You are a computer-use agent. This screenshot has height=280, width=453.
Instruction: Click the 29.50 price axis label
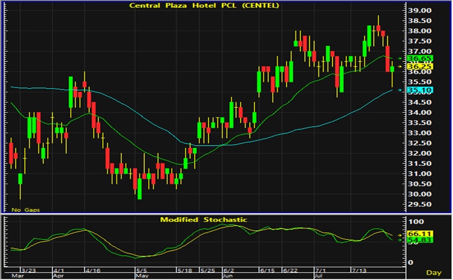[419, 204]
